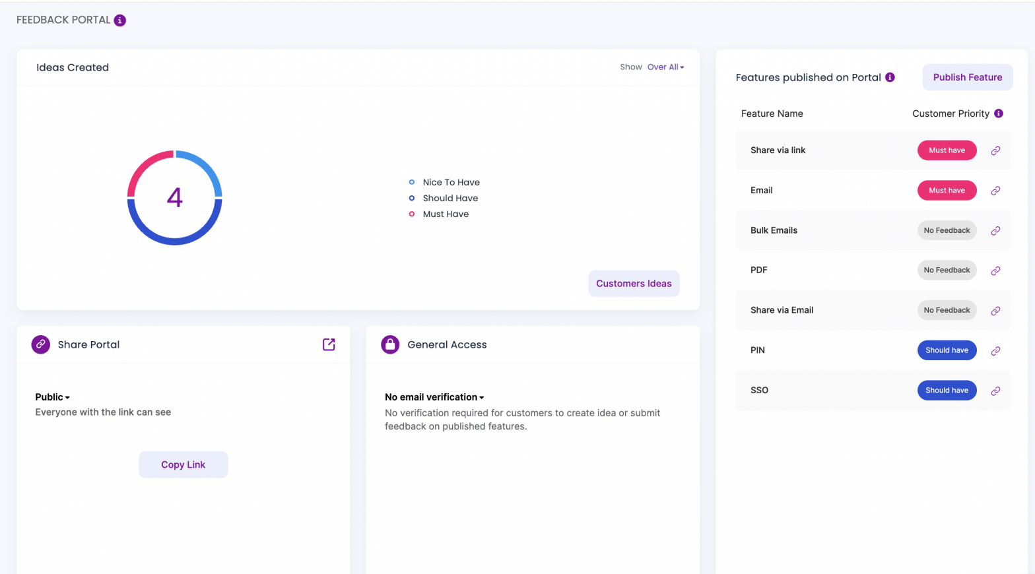Open the Customers Ideas button
This screenshot has height=574, width=1035.
pyautogui.click(x=634, y=284)
